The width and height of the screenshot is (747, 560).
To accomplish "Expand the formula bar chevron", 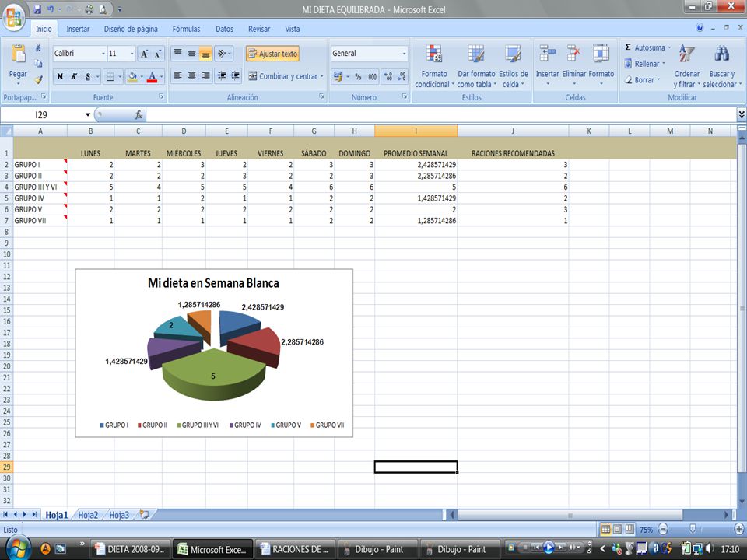I will click(742, 114).
